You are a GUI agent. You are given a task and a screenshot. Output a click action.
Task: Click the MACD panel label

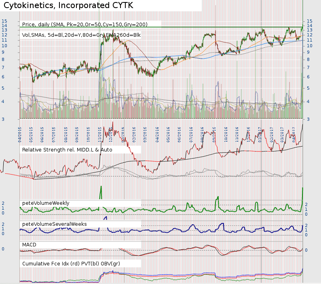[x=29, y=245]
